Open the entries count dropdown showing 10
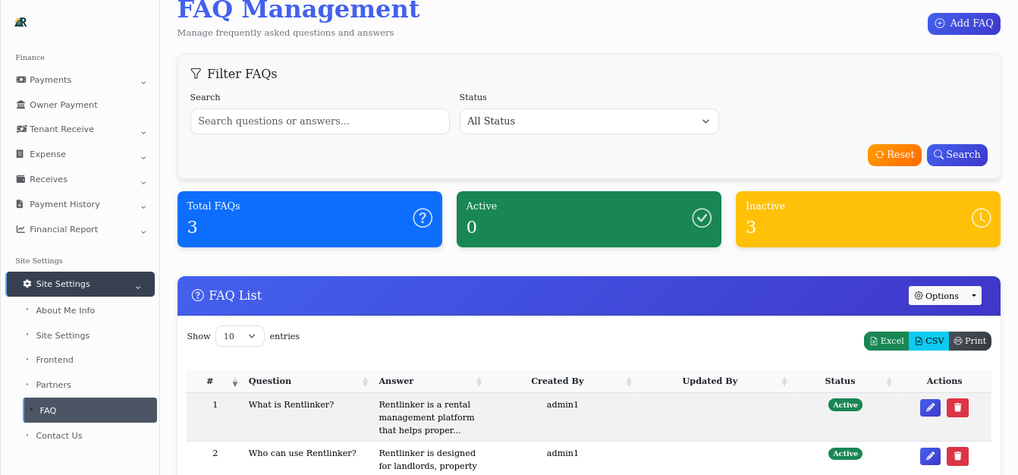This screenshot has height=475, width=1018. [x=240, y=336]
